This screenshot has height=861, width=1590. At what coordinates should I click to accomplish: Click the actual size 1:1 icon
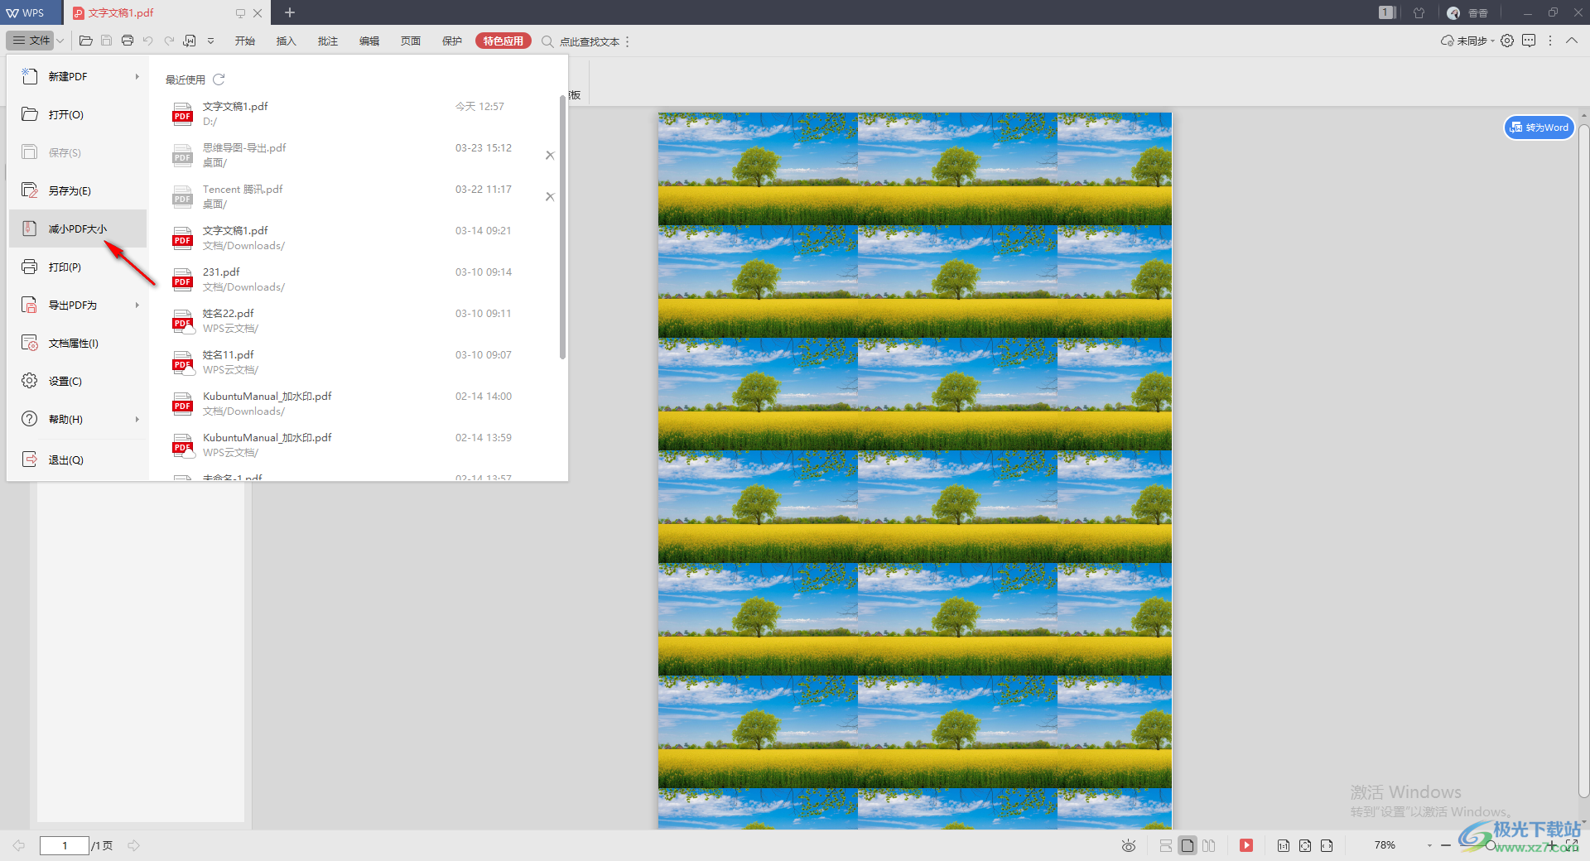(1284, 845)
